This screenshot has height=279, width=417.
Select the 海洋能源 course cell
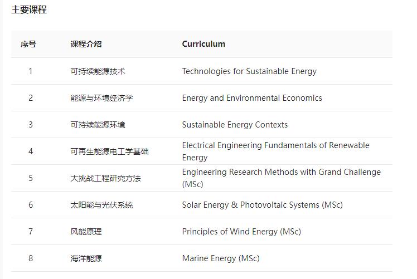pos(86,258)
